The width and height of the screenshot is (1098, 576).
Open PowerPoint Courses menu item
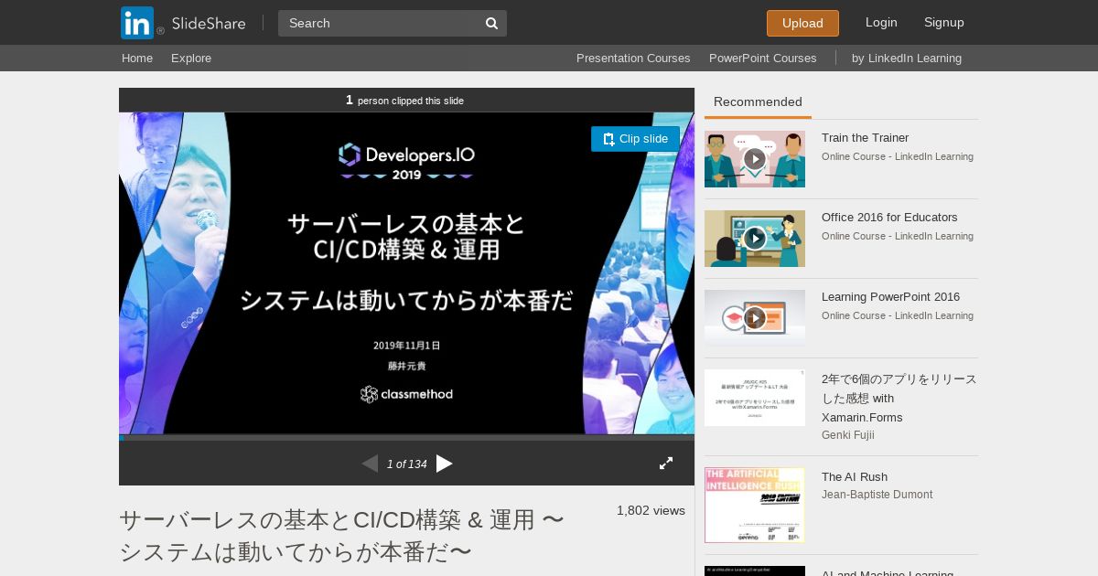762,58
